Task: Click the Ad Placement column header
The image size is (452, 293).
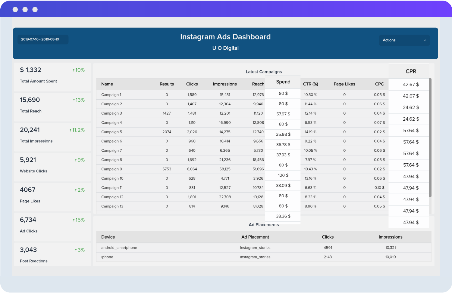Action: (x=255, y=237)
